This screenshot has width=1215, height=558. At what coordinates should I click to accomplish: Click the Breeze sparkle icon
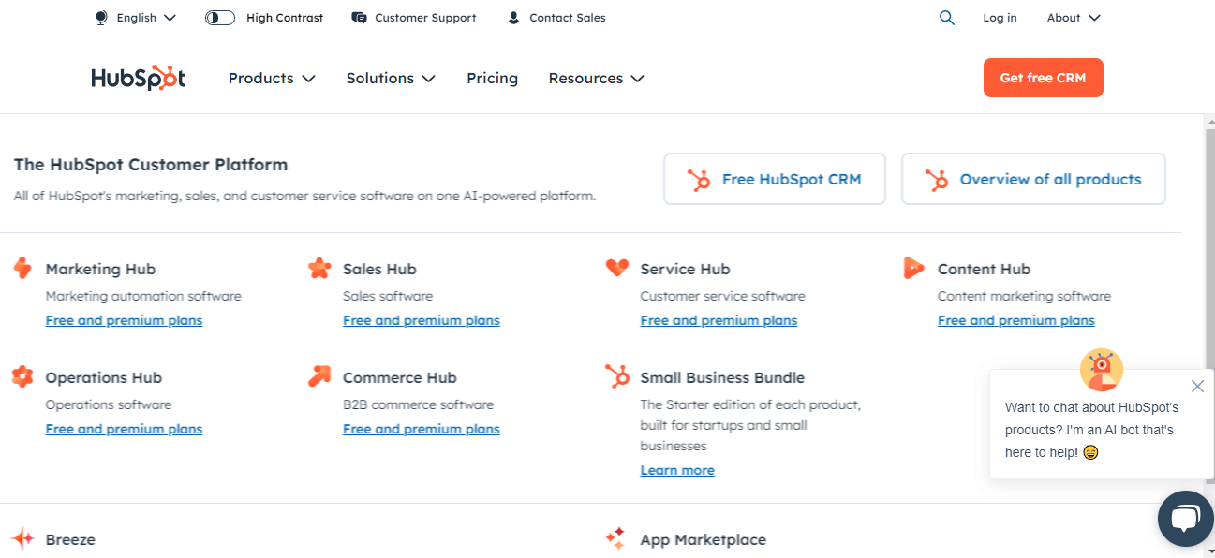[22, 538]
